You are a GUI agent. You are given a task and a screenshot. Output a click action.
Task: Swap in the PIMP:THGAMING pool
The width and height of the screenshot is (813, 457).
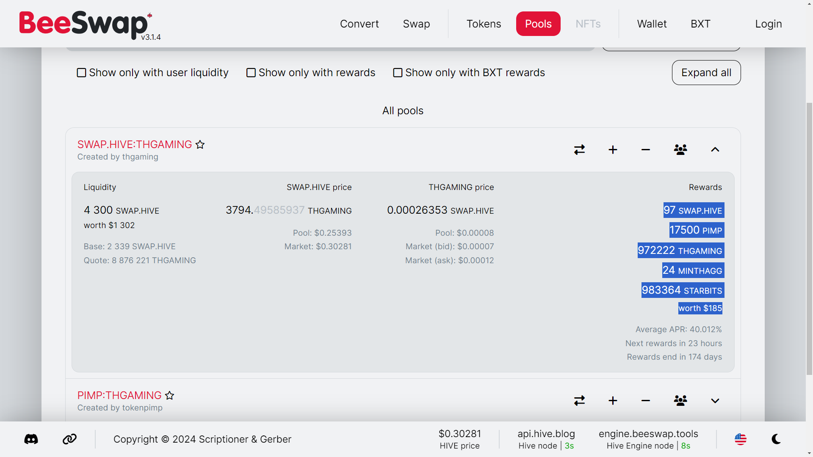pos(580,401)
